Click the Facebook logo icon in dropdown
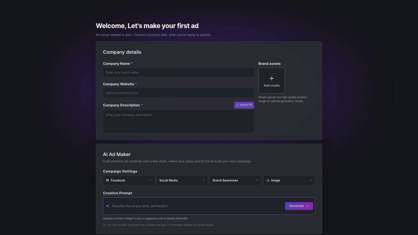This screenshot has width=418, height=235. click(107, 180)
